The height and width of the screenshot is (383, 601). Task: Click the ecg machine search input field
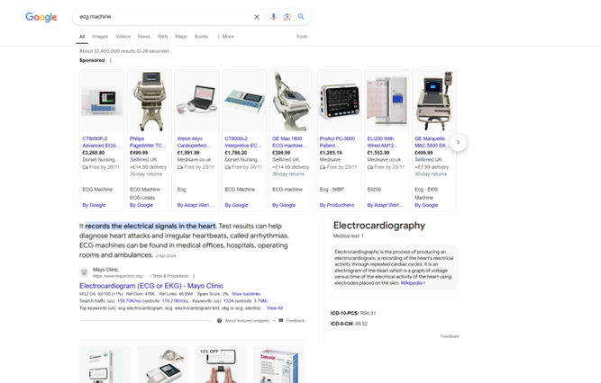click(162, 17)
